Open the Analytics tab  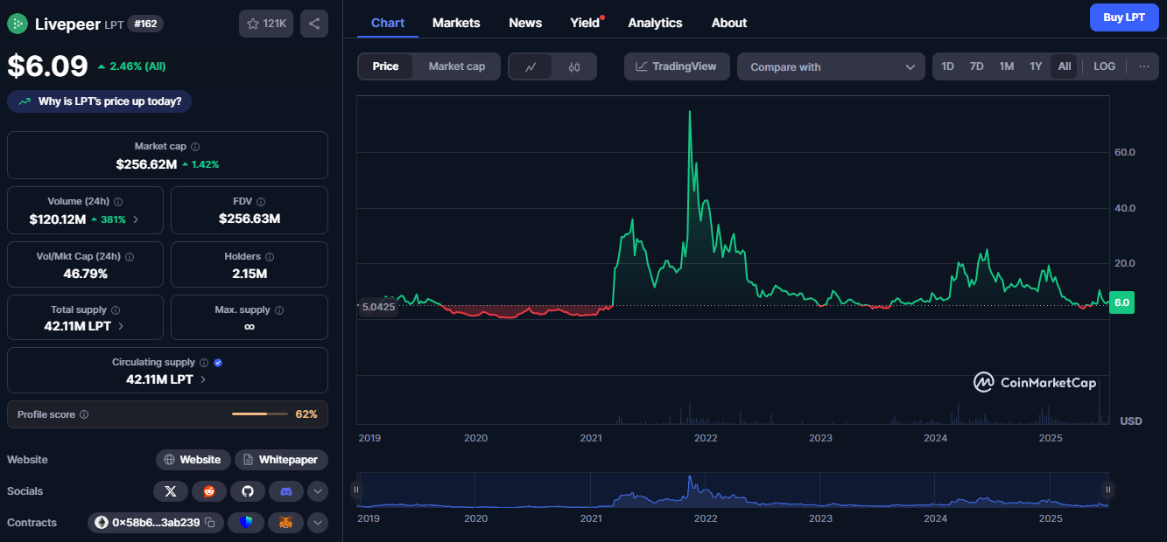(x=655, y=23)
